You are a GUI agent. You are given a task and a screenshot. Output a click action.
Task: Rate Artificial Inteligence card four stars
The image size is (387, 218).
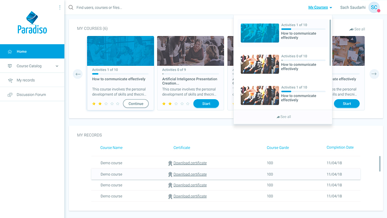point(182,104)
